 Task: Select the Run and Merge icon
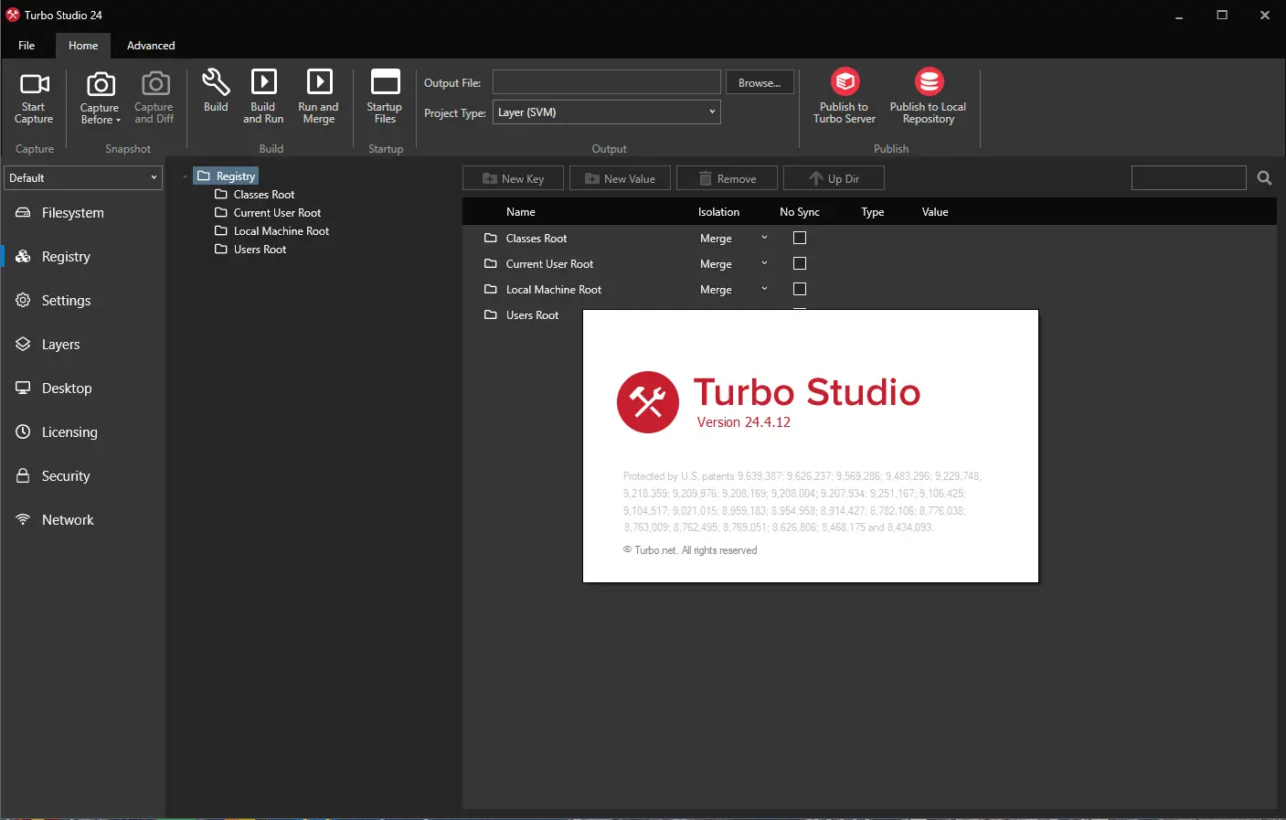click(319, 82)
